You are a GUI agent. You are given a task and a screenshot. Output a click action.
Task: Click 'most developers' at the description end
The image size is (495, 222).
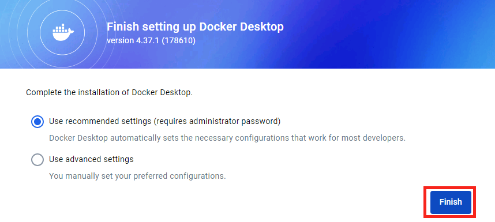tap(374, 138)
